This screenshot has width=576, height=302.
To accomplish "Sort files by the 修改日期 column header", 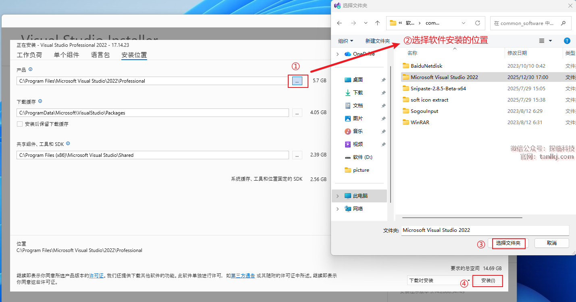I will (x=517, y=53).
